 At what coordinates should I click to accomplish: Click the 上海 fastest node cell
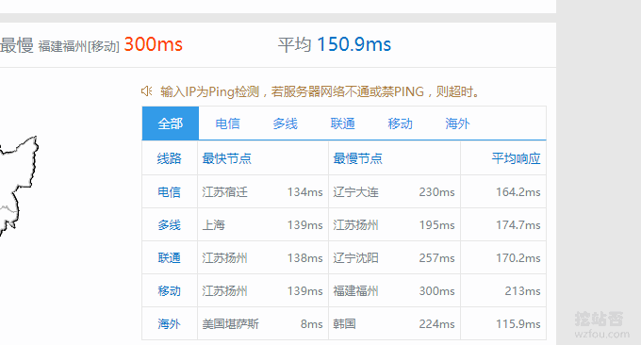213,225
